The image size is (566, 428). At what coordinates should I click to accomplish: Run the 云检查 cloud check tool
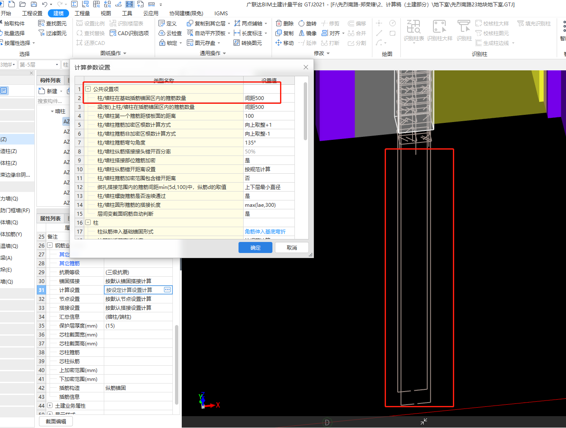coord(170,33)
